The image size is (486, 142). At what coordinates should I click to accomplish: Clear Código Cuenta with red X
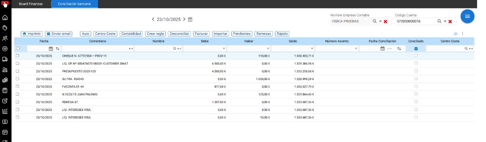click(x=450, y=22)
